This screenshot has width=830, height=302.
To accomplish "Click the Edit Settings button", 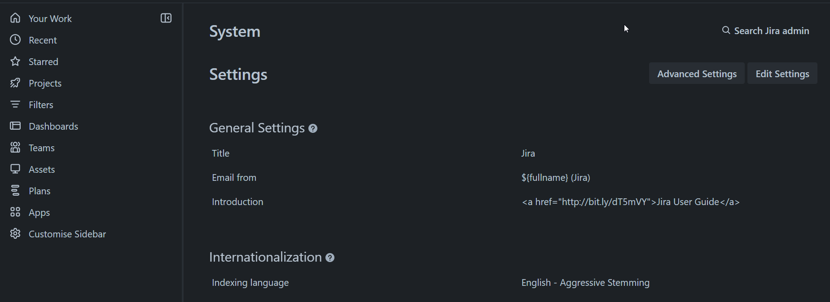I will pyautogui.click(x=782, y=73).
